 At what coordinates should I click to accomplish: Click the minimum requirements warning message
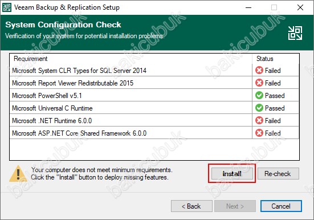click(101, 173)
